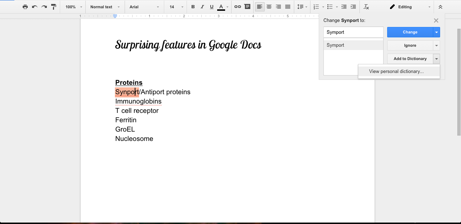Select the Paint format roller tool
Image resolution: width=461 pixels, height=224 pixels.
[54, 7]
